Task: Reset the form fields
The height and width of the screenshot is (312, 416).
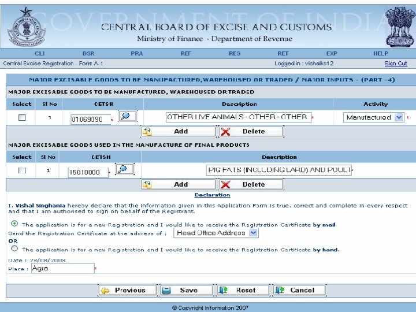Action: tap(243, 290)
